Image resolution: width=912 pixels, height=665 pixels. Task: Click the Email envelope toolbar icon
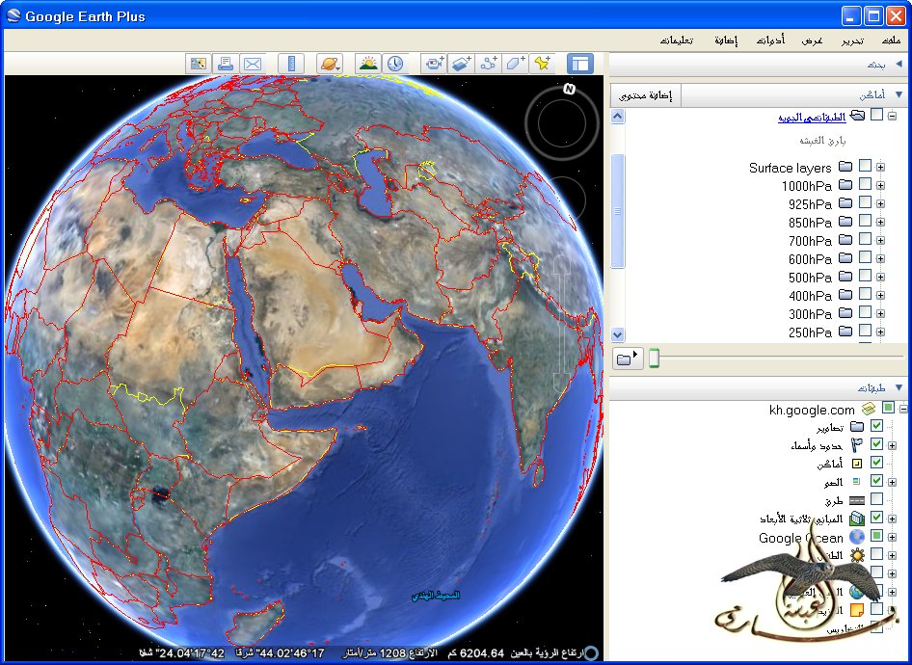[252, 64]
